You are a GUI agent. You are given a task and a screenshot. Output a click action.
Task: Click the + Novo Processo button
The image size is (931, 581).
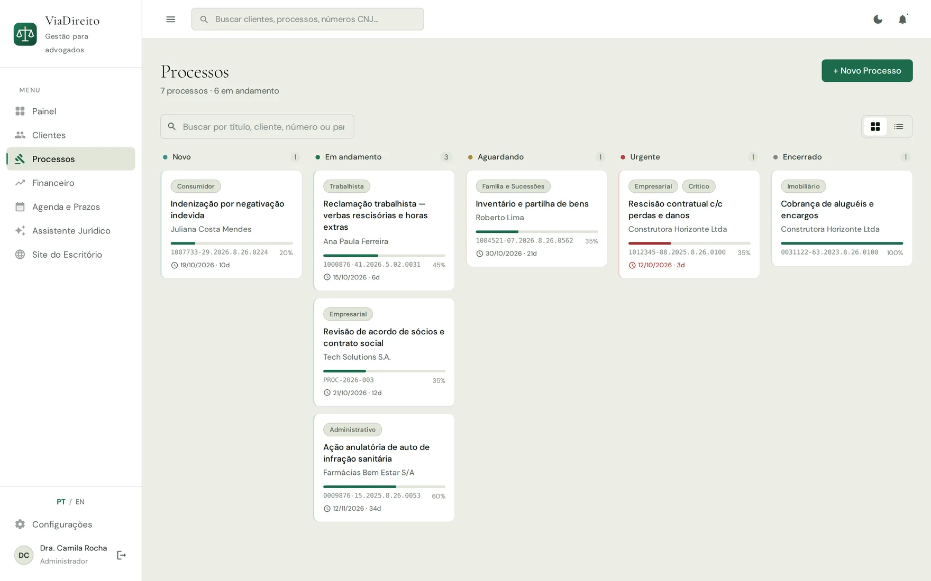pos(867,71)
